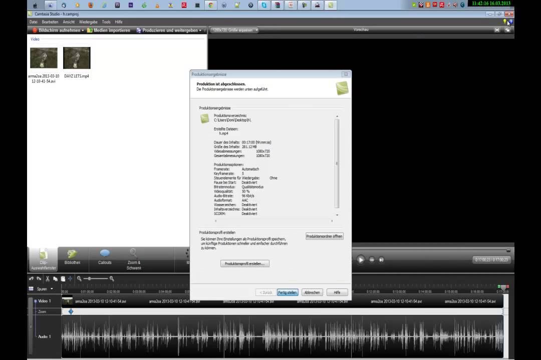This screenshot has height=360, width=541.
Task: Open the Bibliothek tab
Action: [x=73, y=258]
